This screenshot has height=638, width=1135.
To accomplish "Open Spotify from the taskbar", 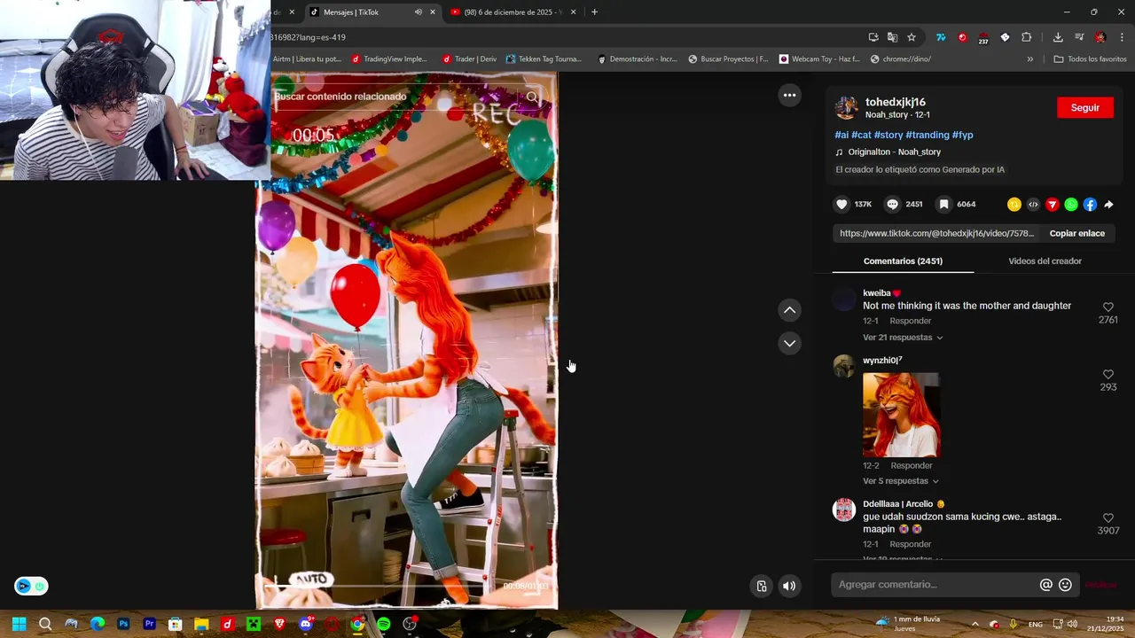I will (383, 624).
